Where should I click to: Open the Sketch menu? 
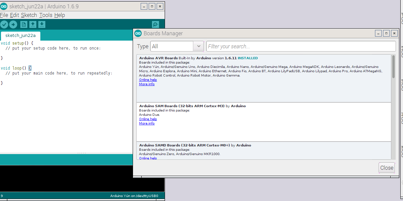click(x=29, y=15)
